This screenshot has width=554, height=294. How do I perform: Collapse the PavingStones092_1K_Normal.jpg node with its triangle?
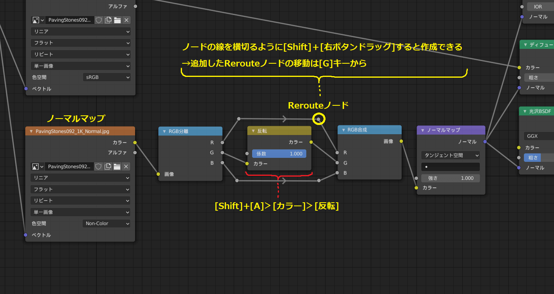[31, 131]
